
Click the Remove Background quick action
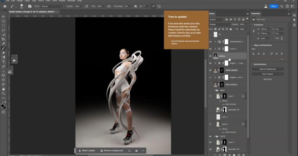(267, 69)
